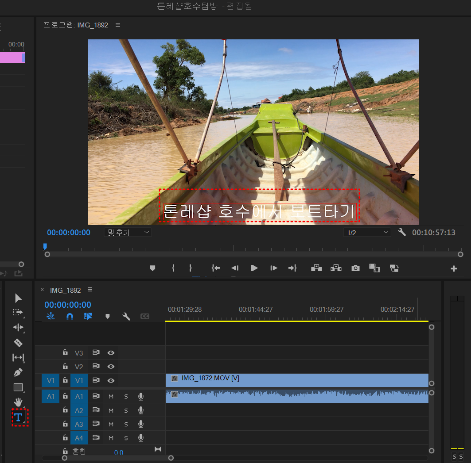The height and width of the screenshot is (463, 471).
Task: Toggle lock on track V3
Action: click(65, 352)
